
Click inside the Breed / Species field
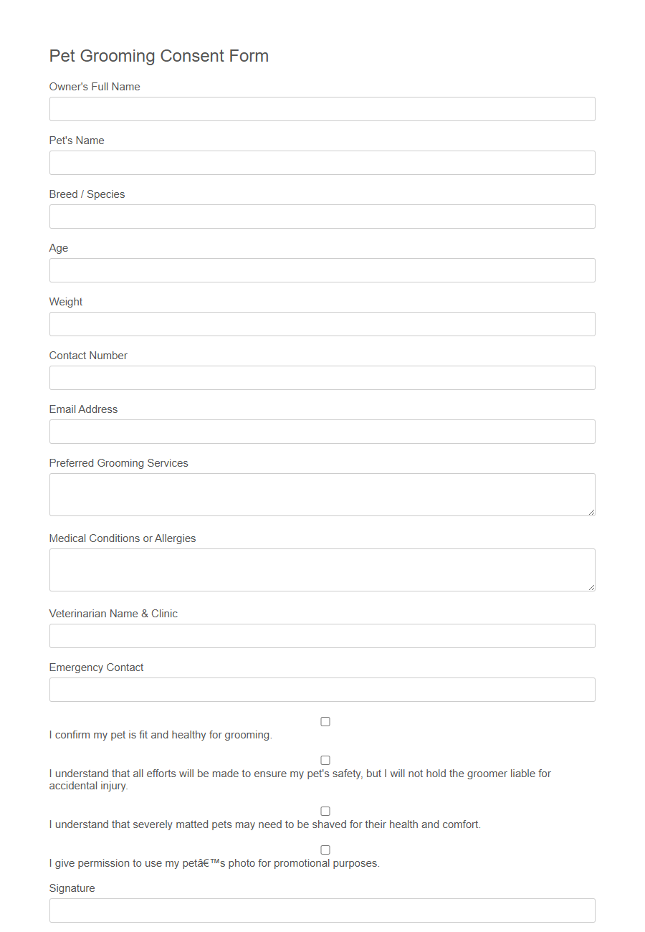point(322,217)
